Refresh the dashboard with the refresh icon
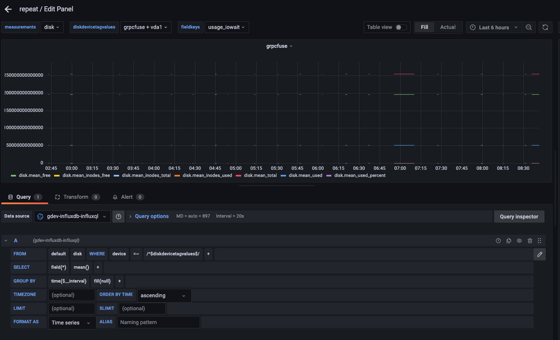 point(545,27)
